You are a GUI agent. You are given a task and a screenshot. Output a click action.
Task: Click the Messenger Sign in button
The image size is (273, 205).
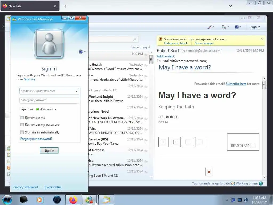click(x=49, y=151)
